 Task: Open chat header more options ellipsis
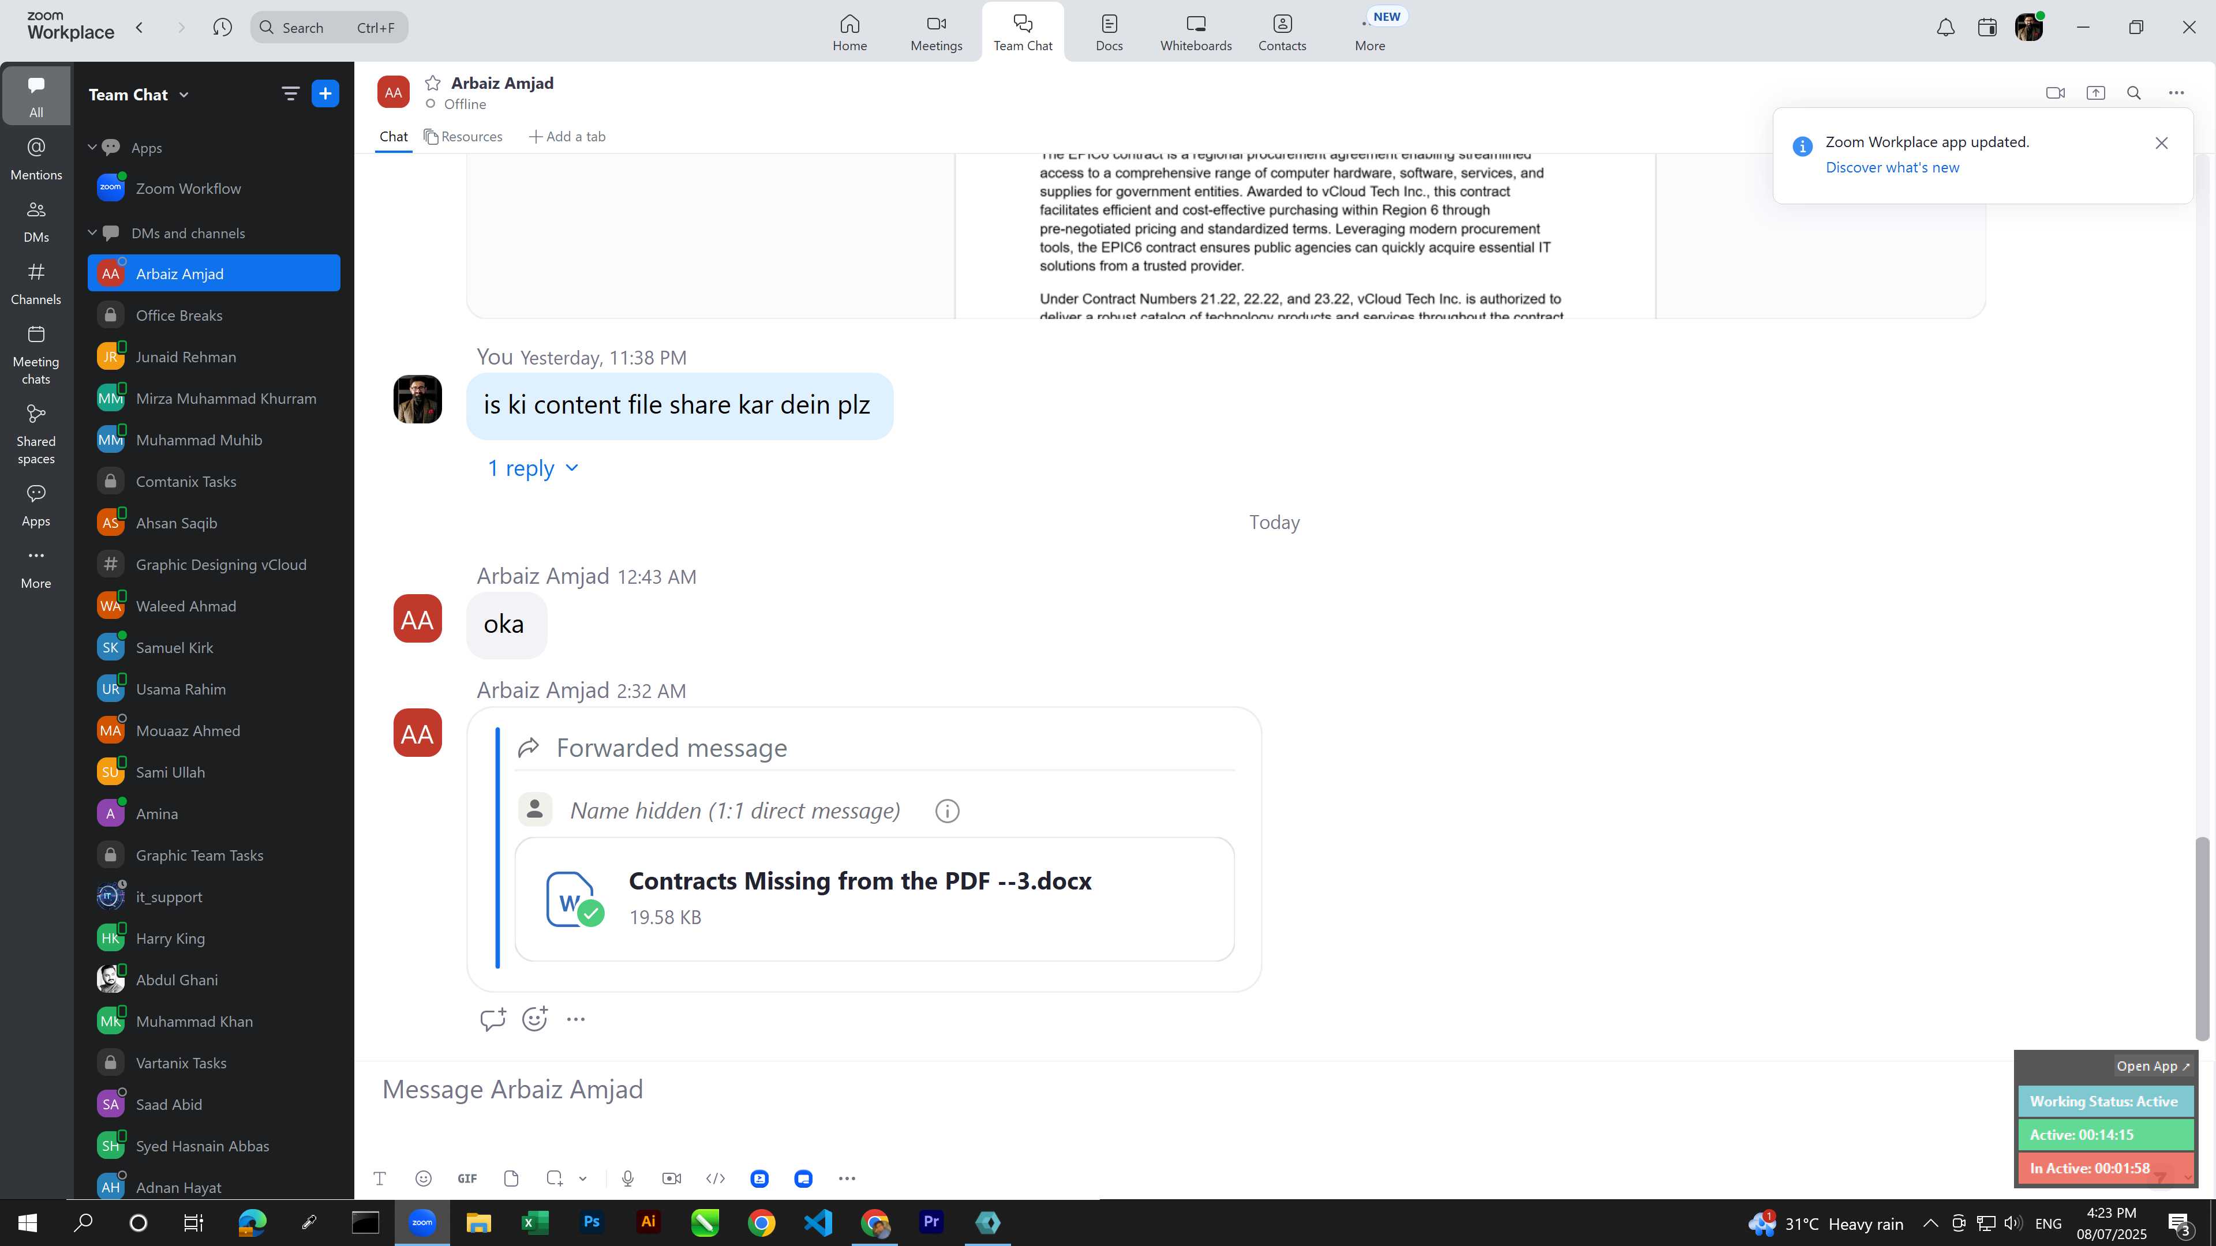[2176, 93]
